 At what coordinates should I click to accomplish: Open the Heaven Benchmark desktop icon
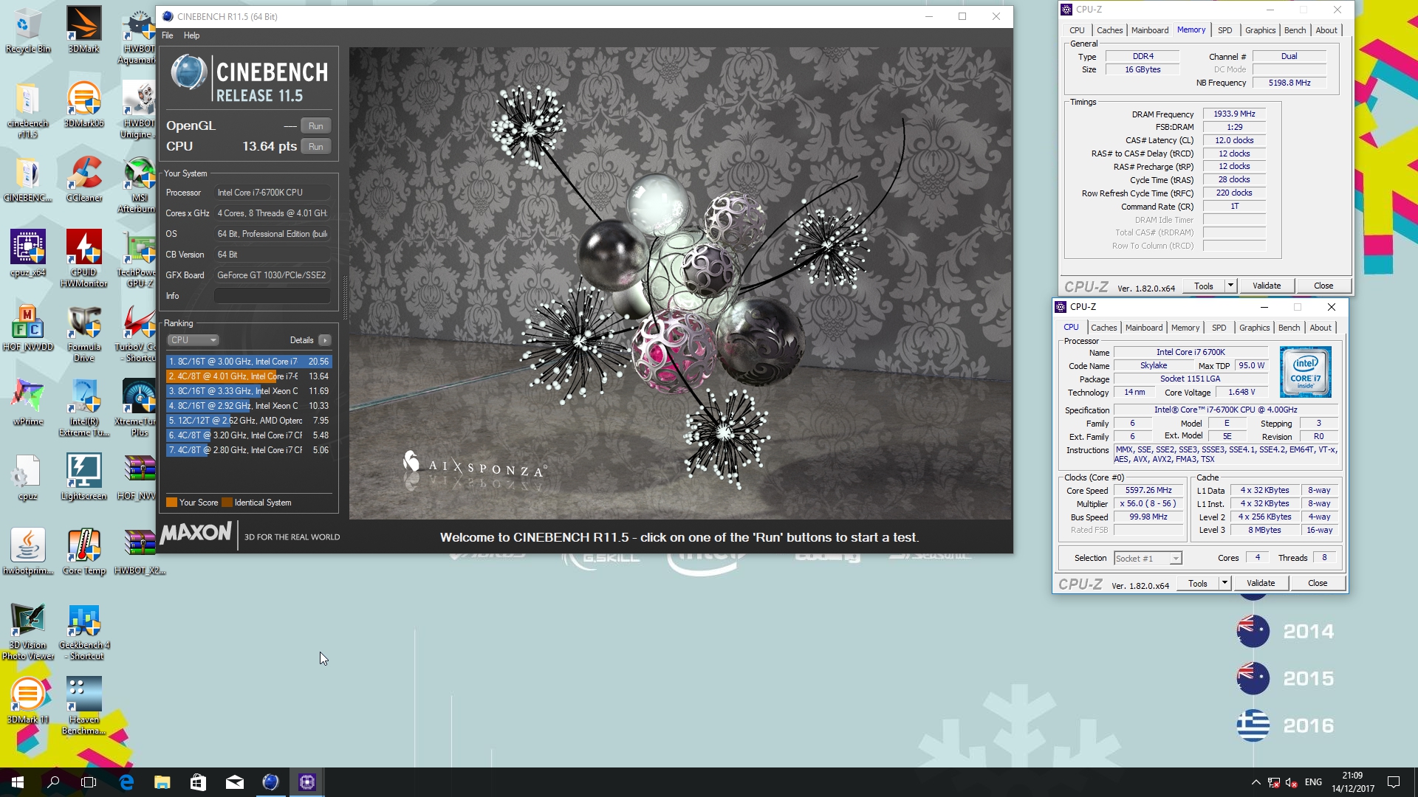tap(83, 706)
